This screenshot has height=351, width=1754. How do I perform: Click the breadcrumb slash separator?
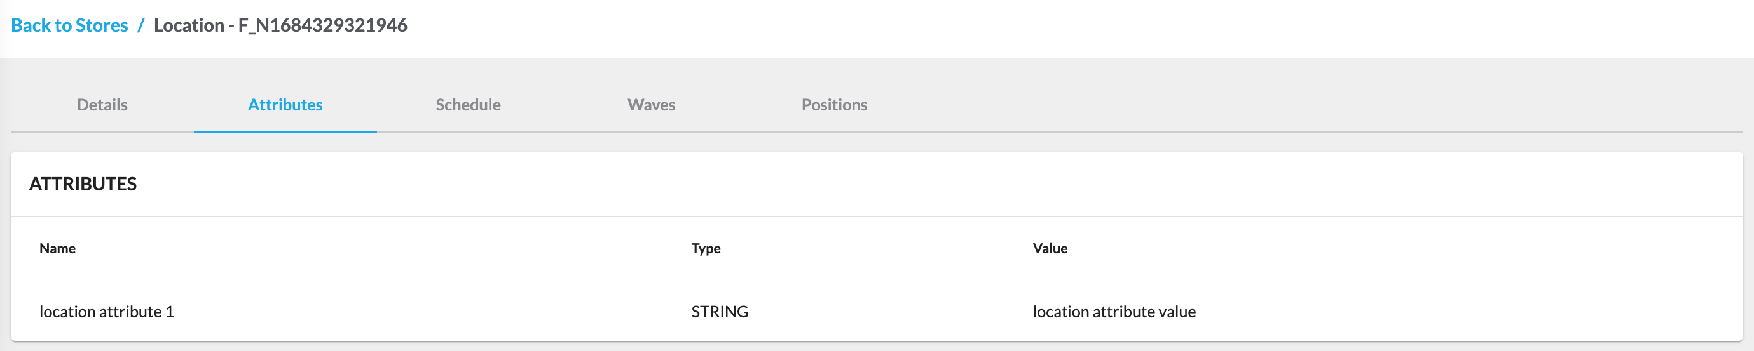tap(141, 25)
